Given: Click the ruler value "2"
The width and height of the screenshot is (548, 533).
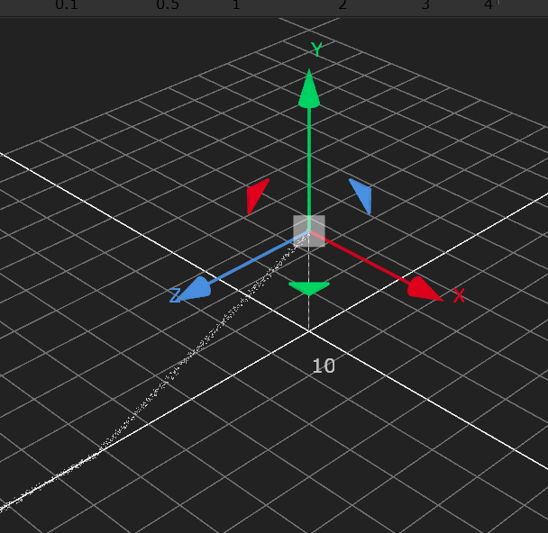Looking at the screenshot, I should coord(342,5).
